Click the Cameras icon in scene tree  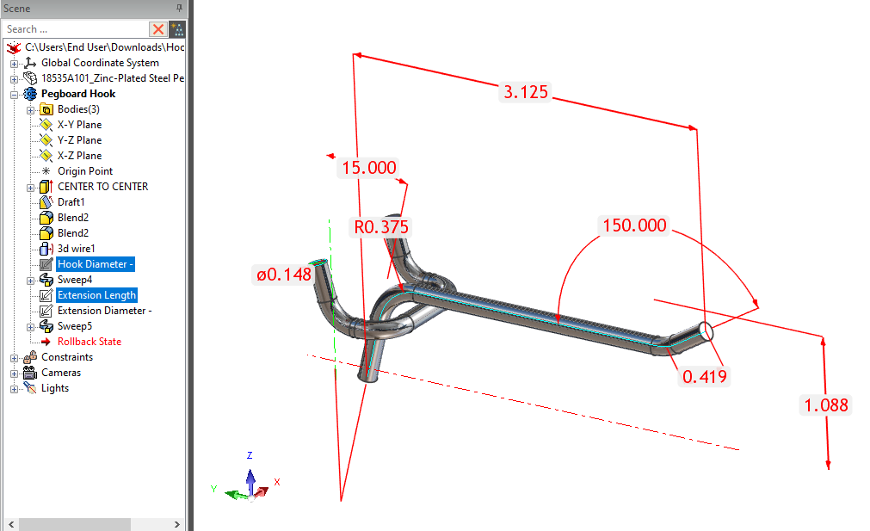point(30,373)
